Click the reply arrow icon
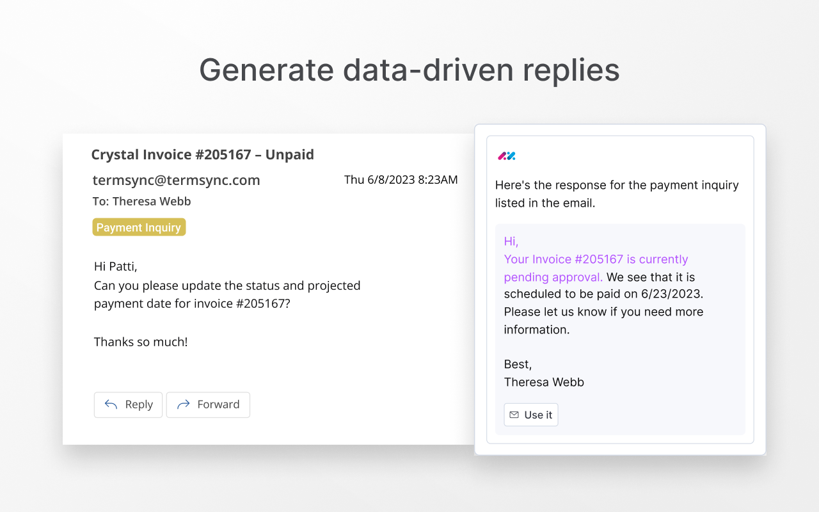The width and height of the screenshot is (819, 512). pyautogui.click(x=111, y=404)
